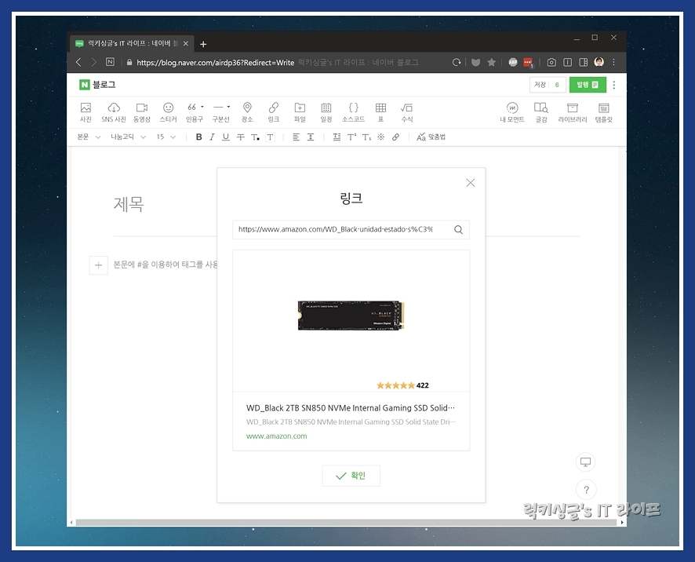Reload the current page
Image resolution: width=695 pixels, height=562 pixels.
pos(456,63)
